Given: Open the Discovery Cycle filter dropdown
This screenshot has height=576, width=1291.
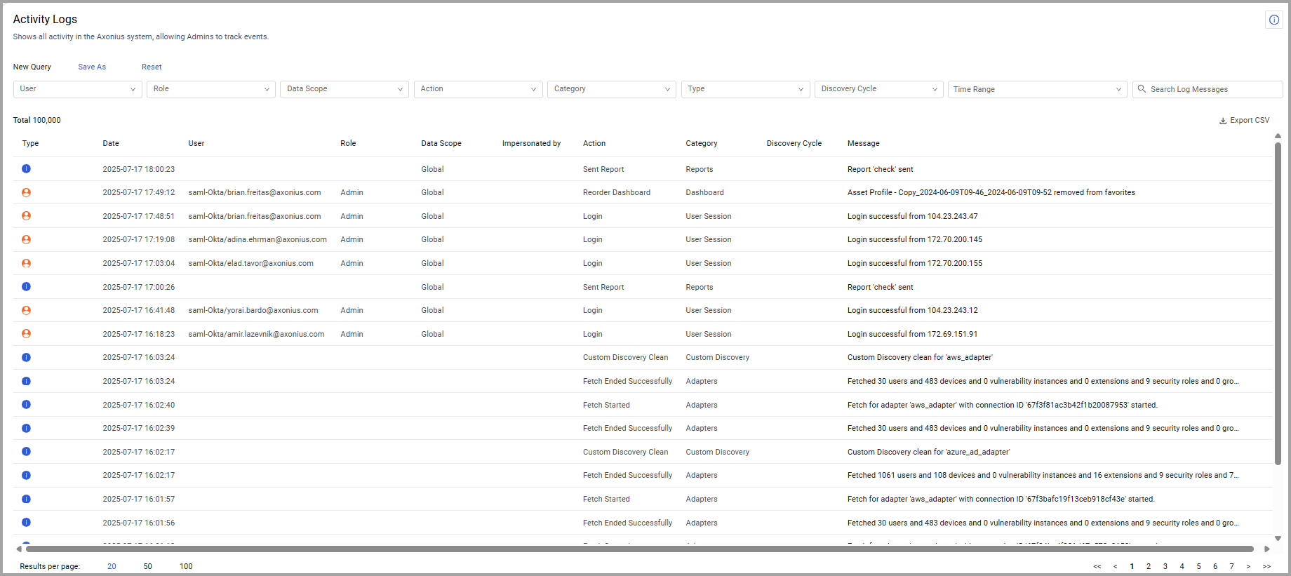Looking at the screenshot, I should pos(878,89).
